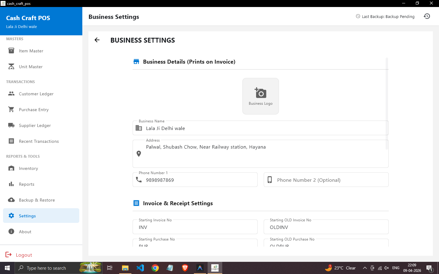Click the Logout link

pos(24,255)
